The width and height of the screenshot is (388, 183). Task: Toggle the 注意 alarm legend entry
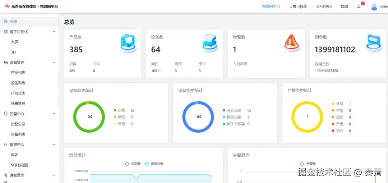338,104
